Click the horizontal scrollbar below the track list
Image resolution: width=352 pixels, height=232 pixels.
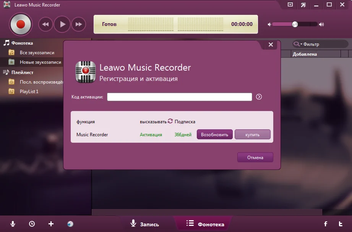coord(207,212)
